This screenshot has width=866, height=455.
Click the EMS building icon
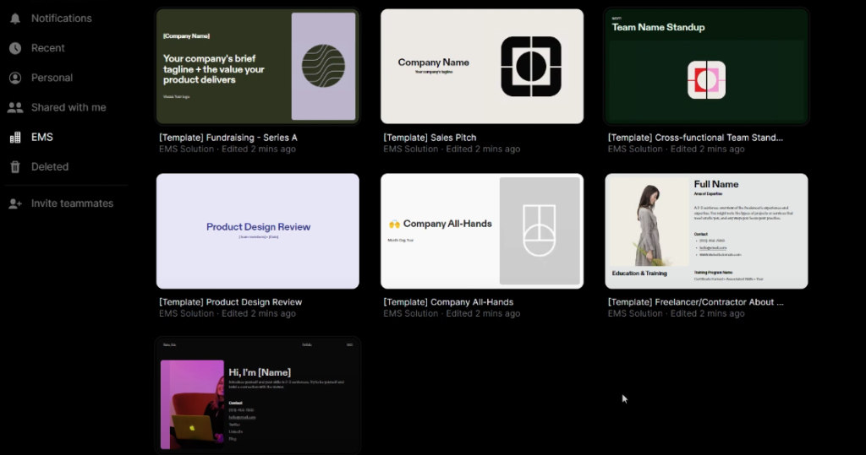(15, 137)
